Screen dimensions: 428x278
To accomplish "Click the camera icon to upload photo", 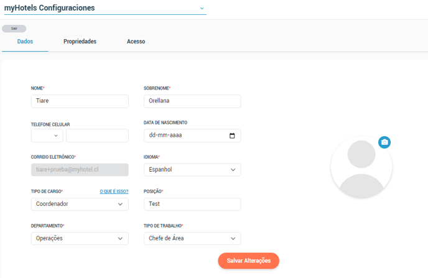I will (384, 142).
